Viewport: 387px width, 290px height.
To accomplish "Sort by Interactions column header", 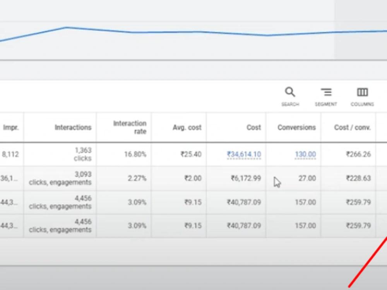I will [73, 128].
